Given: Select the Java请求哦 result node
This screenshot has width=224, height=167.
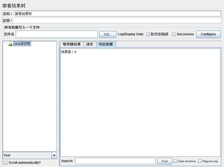Looking at the screenshot, I should pyautogui.click(x=22, y=44).
